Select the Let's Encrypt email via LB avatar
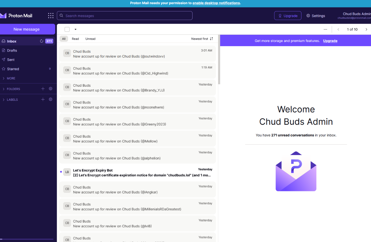The height and width of the screenshot is (242, 371). pos(67,172)
